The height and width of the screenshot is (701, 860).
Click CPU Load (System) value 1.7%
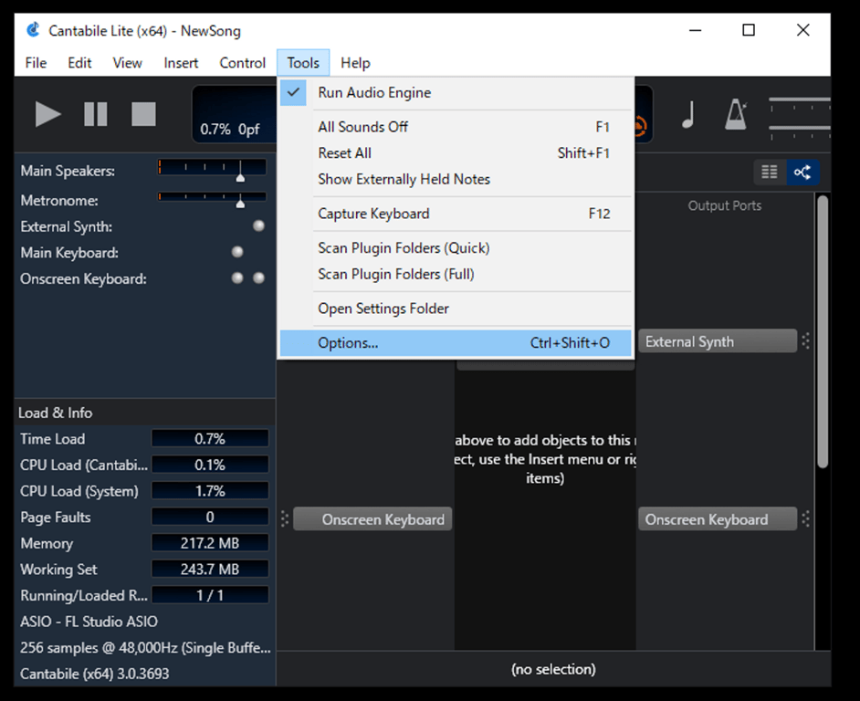point(210,491)
